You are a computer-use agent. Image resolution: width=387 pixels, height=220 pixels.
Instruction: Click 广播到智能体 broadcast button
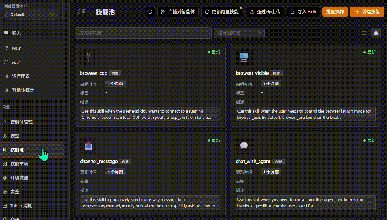[x=178, y=11]
